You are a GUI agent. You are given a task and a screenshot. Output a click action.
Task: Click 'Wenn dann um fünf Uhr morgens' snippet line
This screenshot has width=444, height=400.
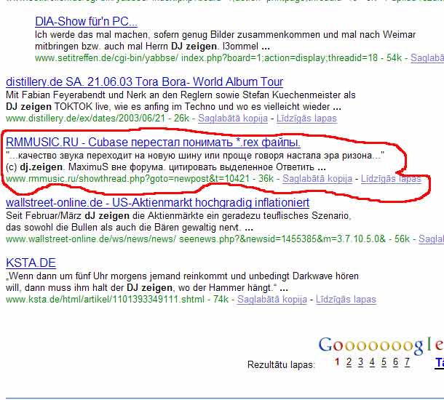(183, 276)
